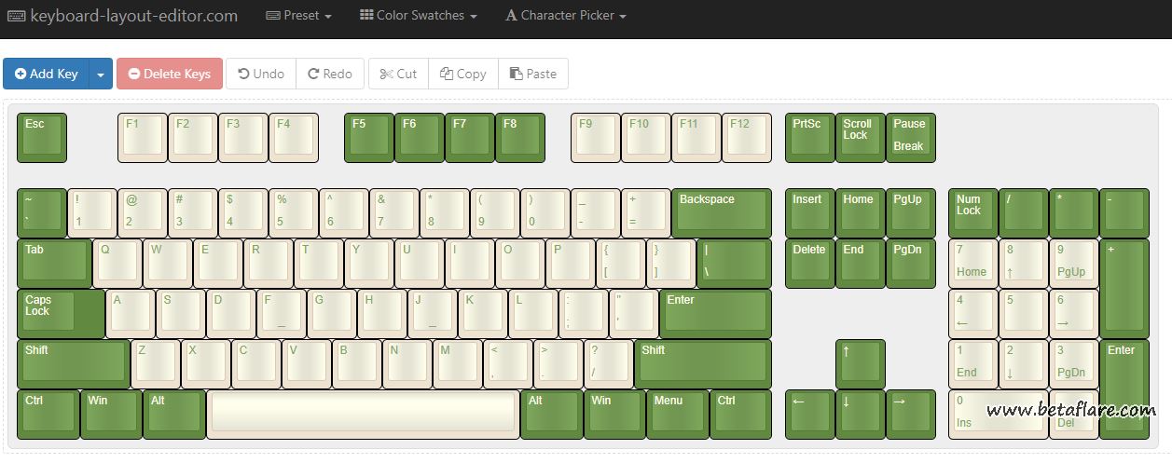
Task: Click the Delete Keys button
Action: [170, 74]
